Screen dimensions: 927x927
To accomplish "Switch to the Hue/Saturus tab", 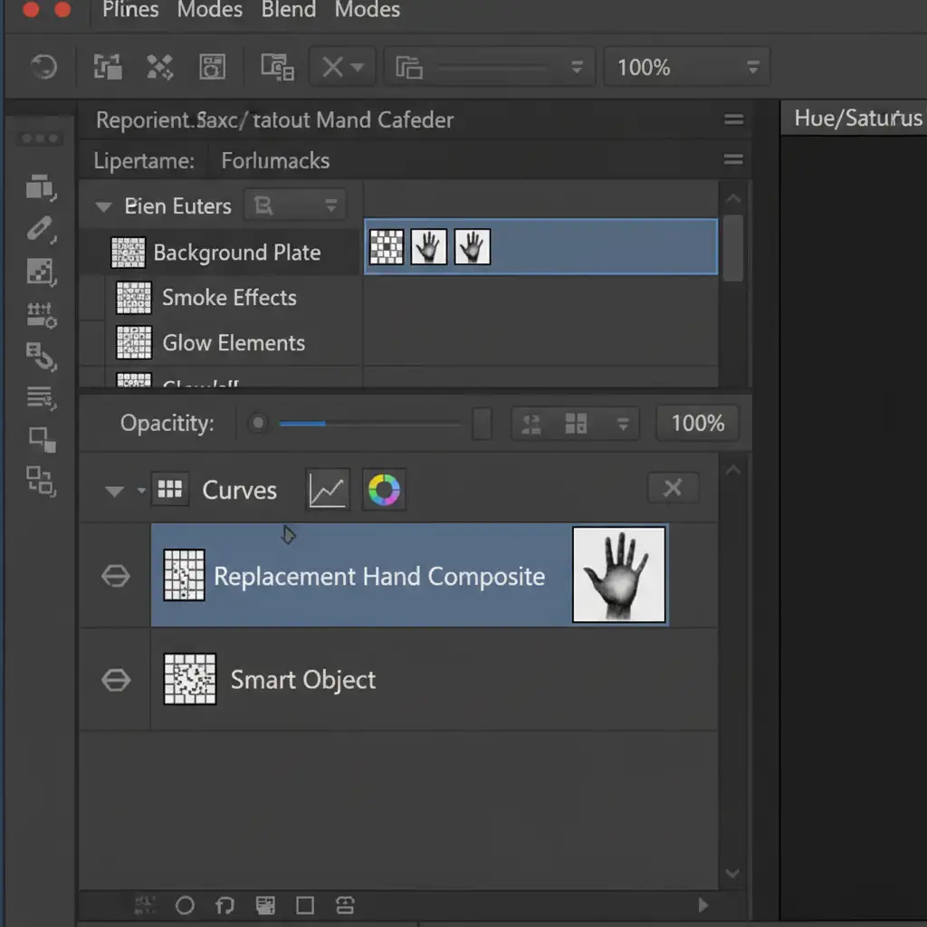I will tap(856, 118).
